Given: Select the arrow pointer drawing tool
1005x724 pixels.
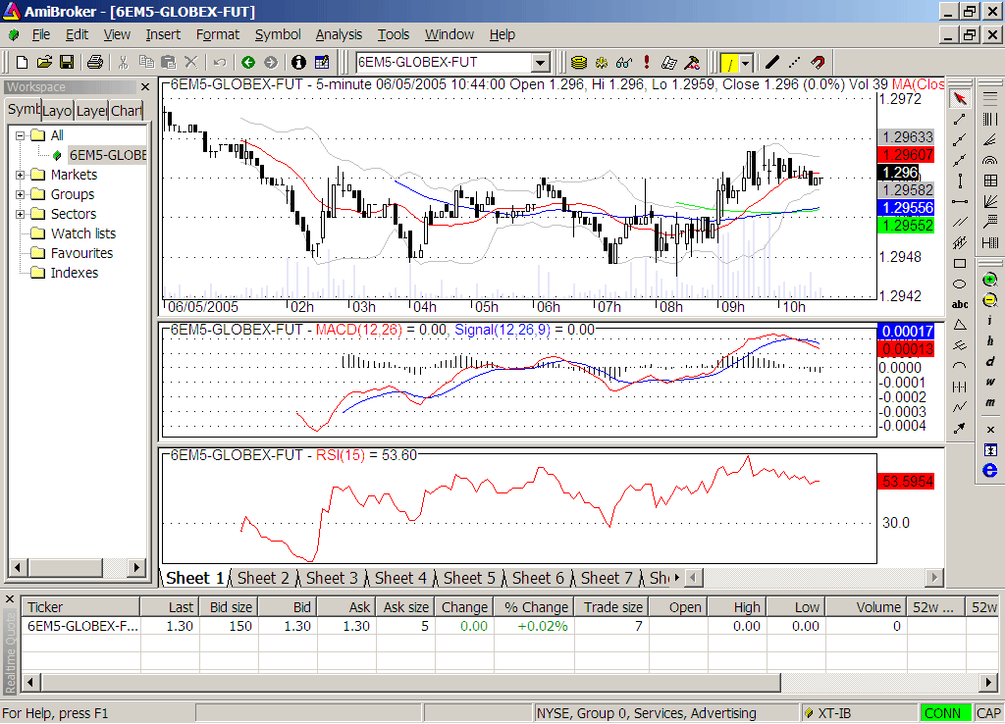Looking at the screenshot, I should (x=960, y=98).
